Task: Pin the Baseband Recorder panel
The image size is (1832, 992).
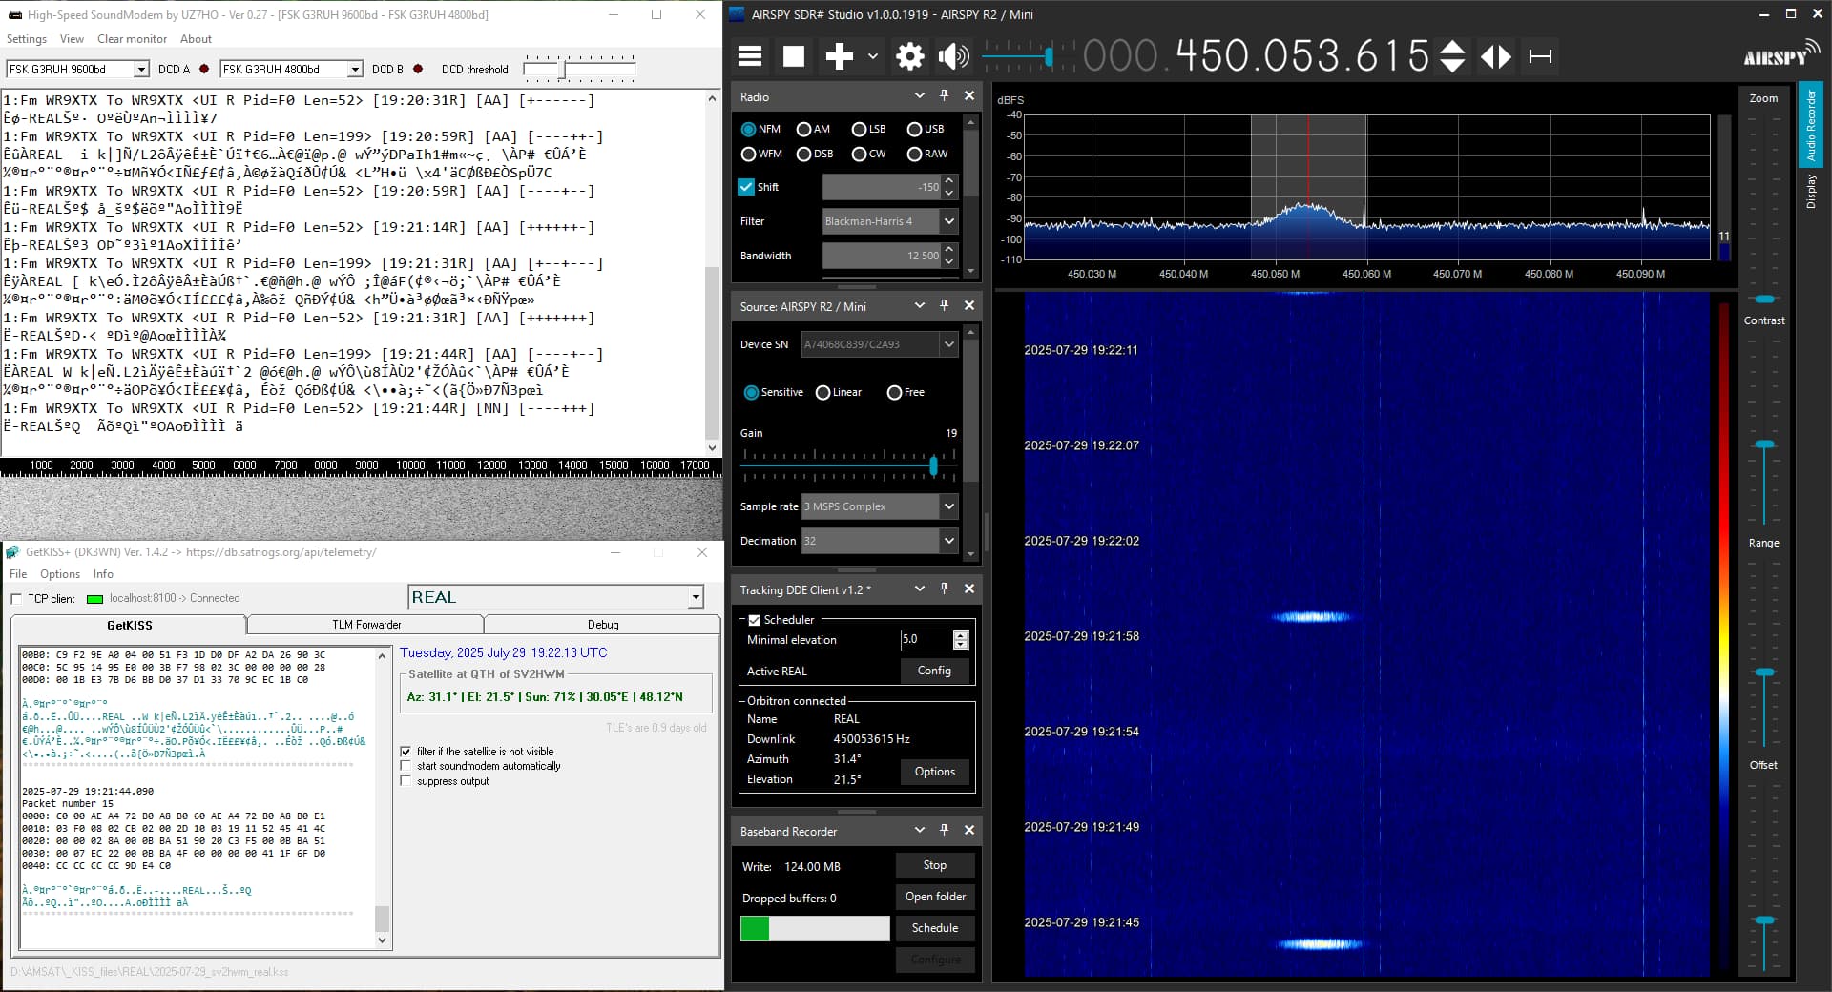Action: click(x=944, y=830)
